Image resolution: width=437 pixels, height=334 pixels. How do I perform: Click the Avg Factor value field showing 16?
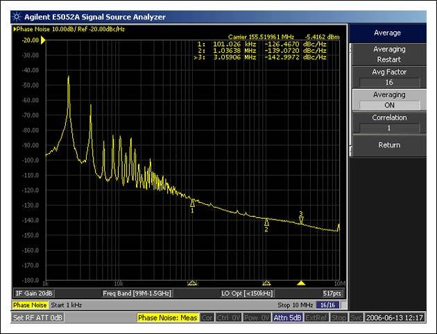tap(388, 83)
